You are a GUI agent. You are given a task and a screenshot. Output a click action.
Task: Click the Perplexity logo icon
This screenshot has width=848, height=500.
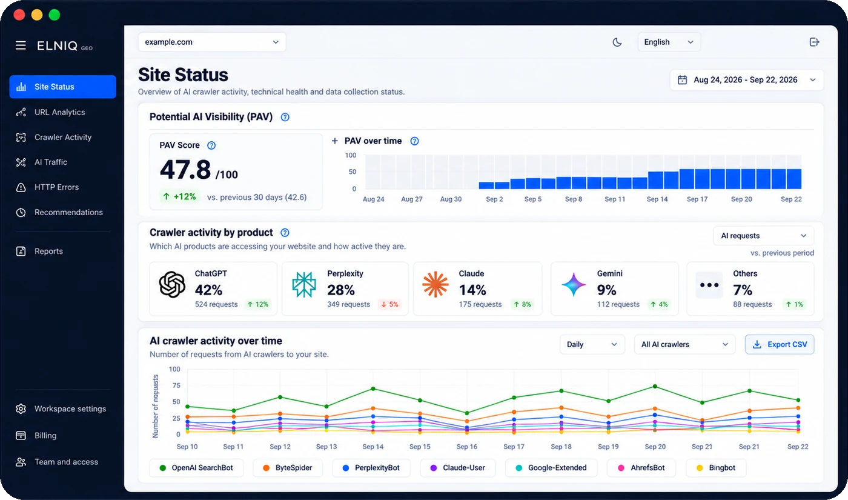[x=304, y=285]
